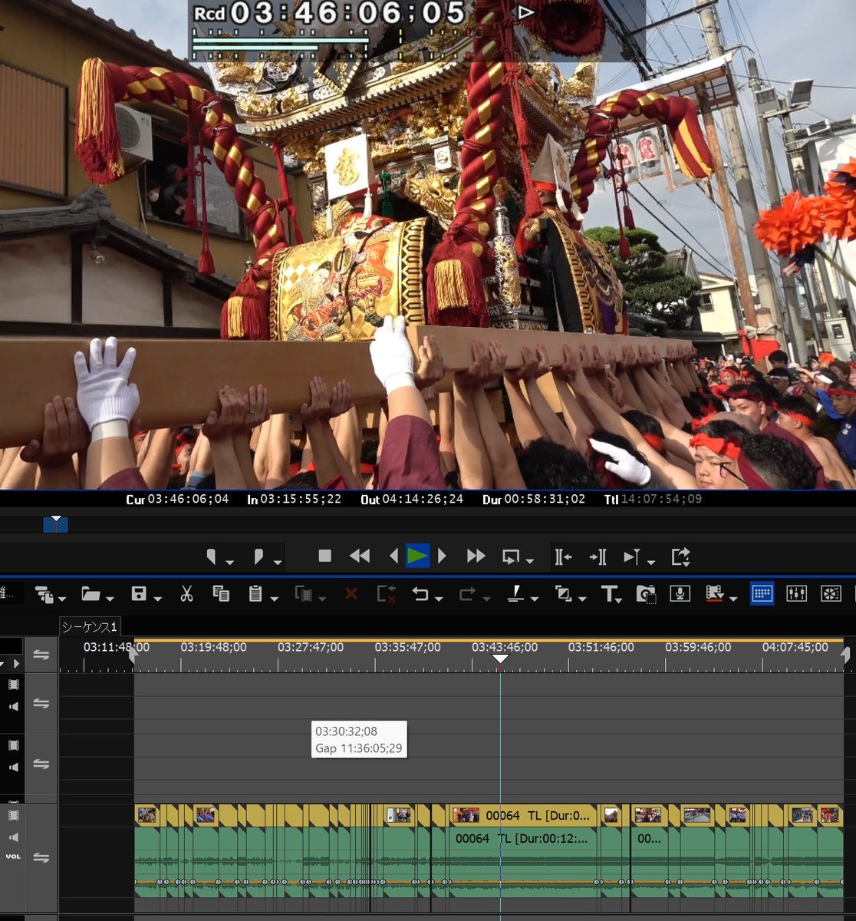
Task: Toggle video mute on the top track
Action: pyautogui.click(x=13, y=684)
